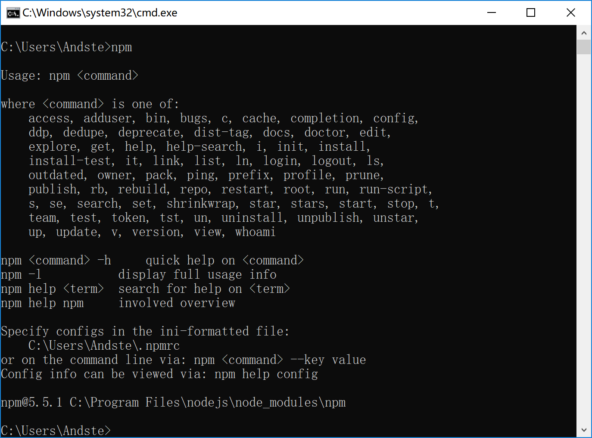
Task: Click the scroll up arrow
Action: click(584, 33)
